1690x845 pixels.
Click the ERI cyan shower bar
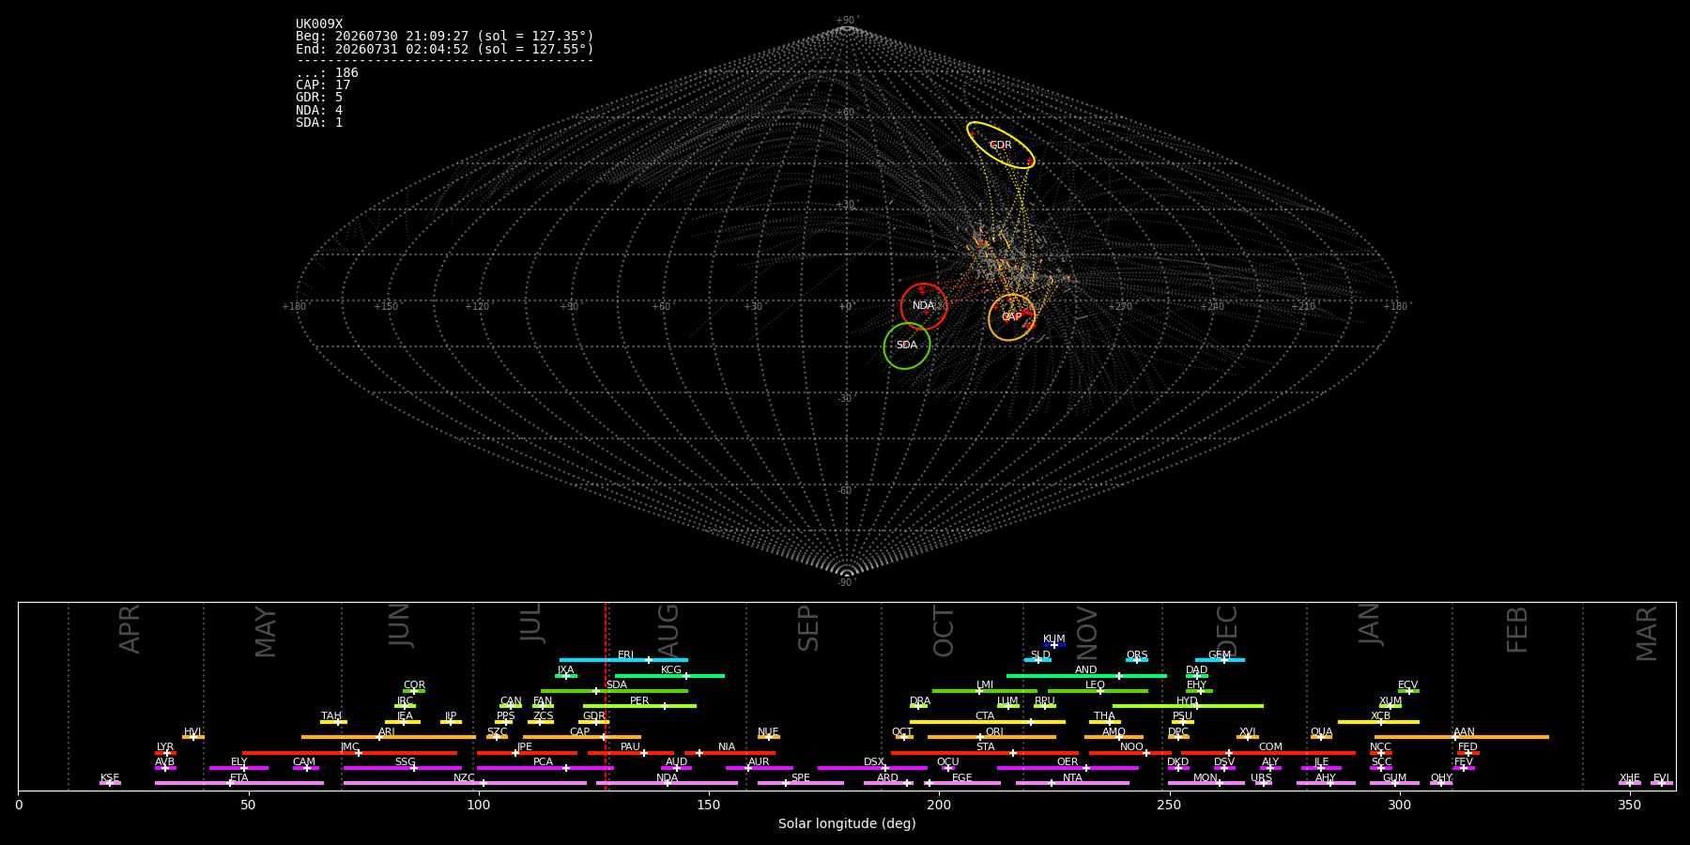[x=623, y=660]
